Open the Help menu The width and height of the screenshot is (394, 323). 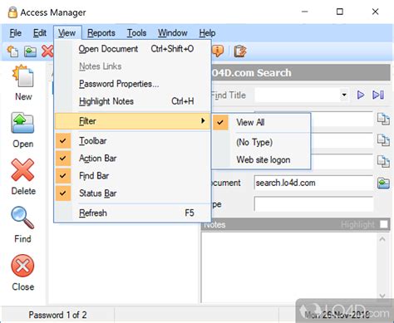click(207, 33)
